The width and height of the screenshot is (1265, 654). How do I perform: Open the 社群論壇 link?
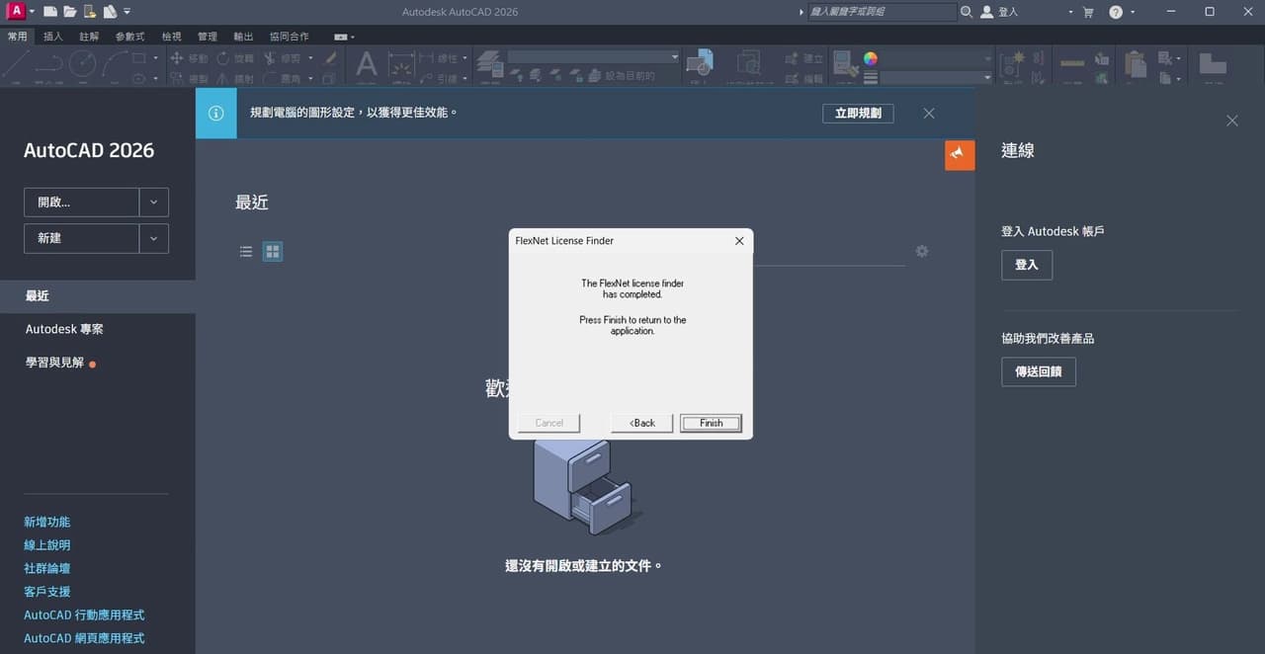(x=47, y=568)
